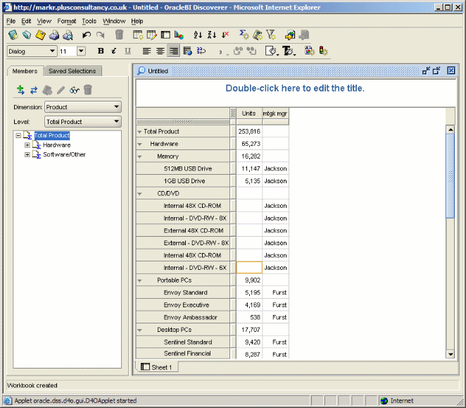Viewport: 466px width, 408px height.
Task: Click the stoplight format icon
Action: [x=323, y=51]
